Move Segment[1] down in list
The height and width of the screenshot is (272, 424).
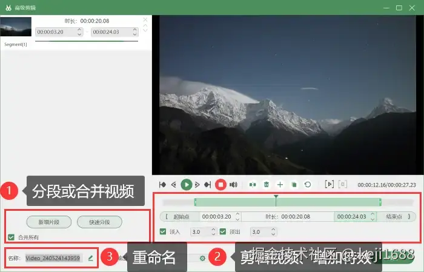coord(145,30)
